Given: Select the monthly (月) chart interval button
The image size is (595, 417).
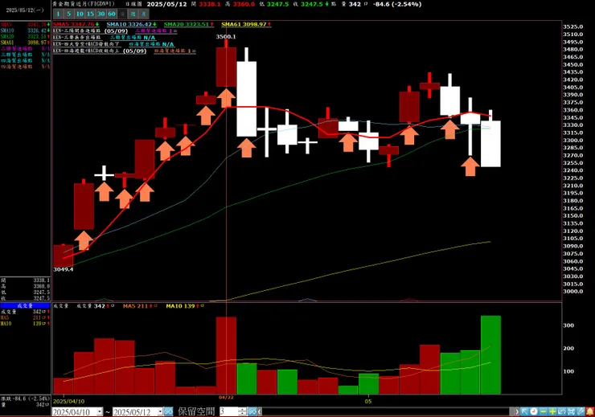Looking at the screenshot, I should pos(143,14).
